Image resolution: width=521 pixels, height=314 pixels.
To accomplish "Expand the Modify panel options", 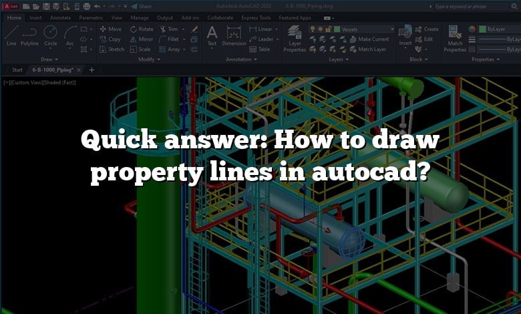I will (149, 59).
